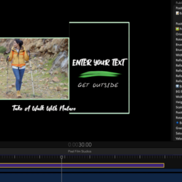Click the timecode display reading 30.00
The image size is (182, 182).
coord(80,145)
